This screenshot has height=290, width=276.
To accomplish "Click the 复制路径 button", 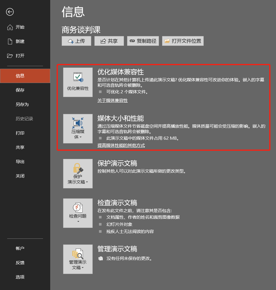I will coord(143,41).
